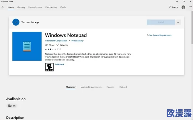Click the ESRB Everyone rating badge
The height and width of the screenshot is (120, 193).
pyautogui.click(x=49, y=67)
